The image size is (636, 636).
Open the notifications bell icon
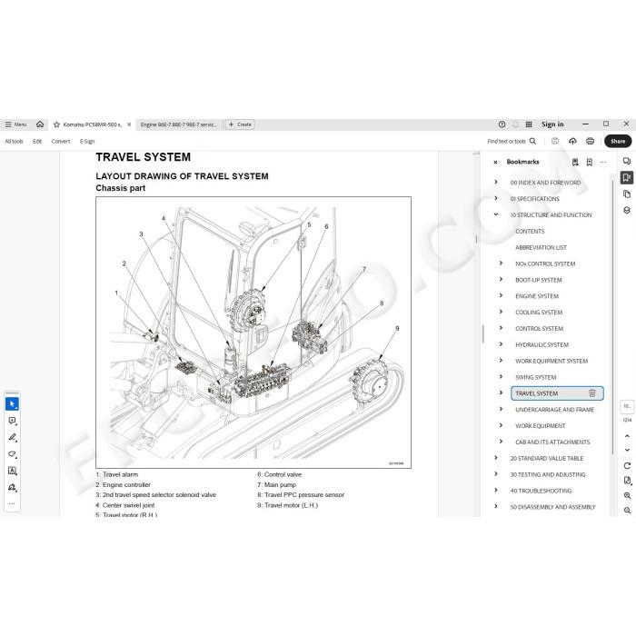[x=515, y=124]
